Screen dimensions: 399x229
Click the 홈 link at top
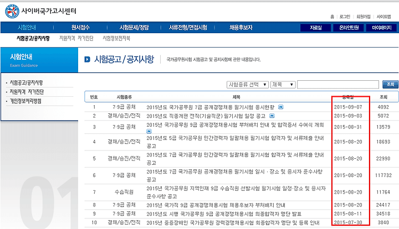(x=332, y=17)
